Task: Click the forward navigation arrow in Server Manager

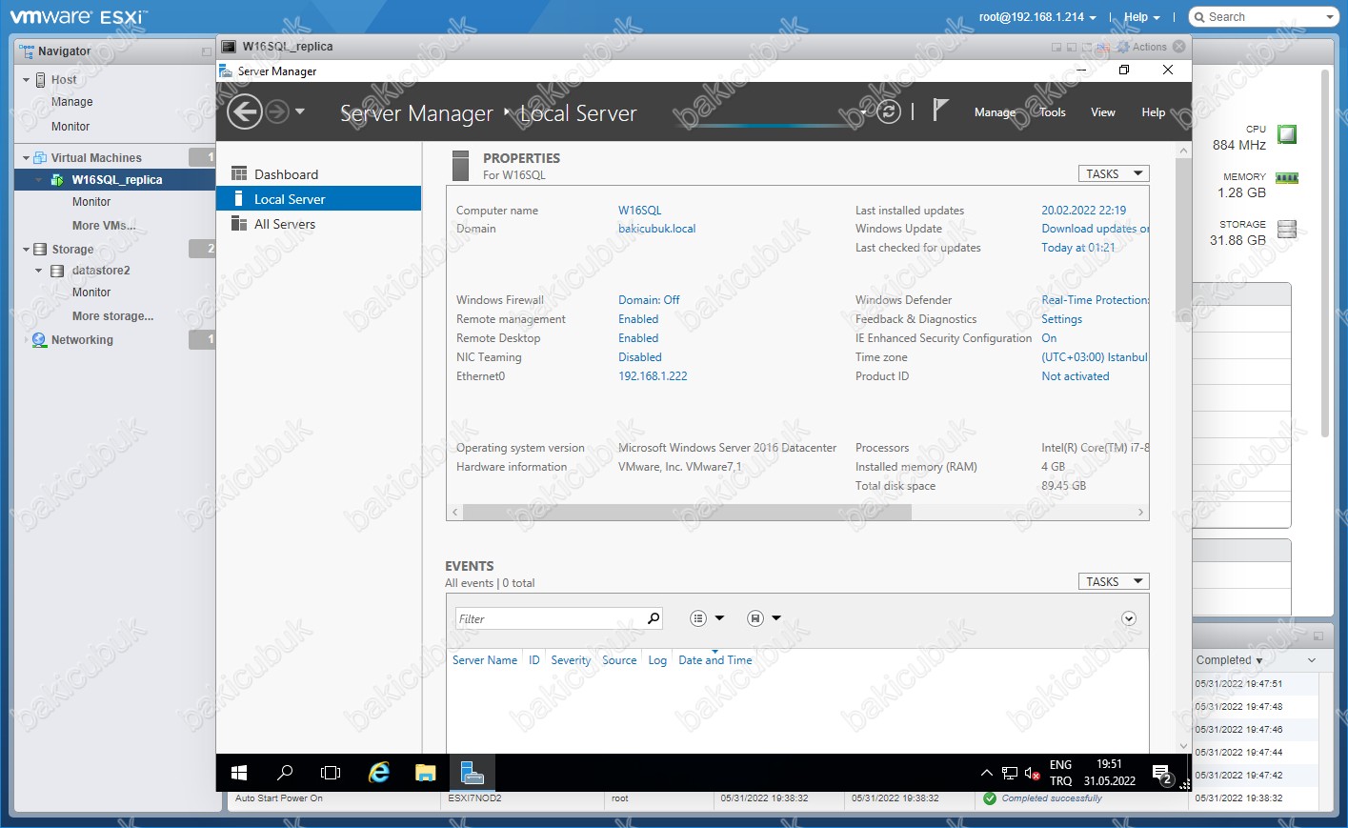Action: (277, 111)
